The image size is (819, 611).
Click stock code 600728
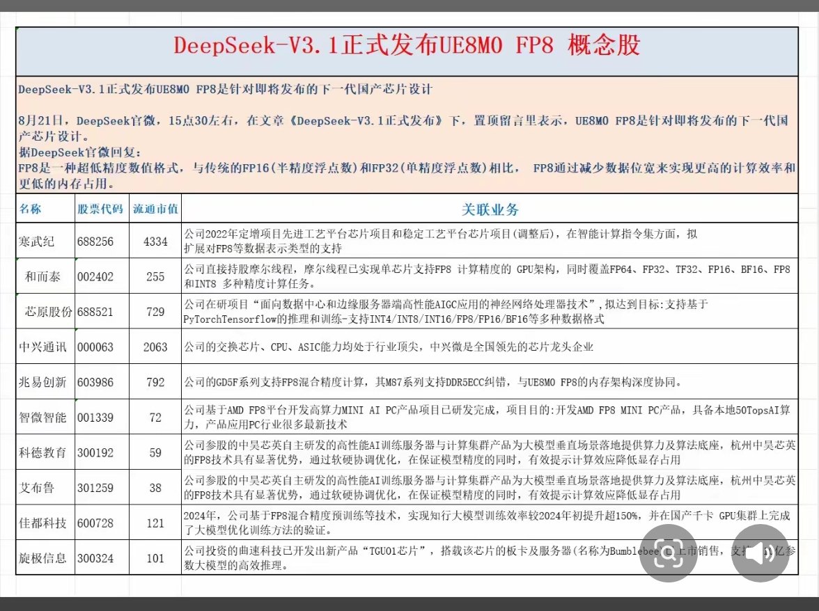95,523
